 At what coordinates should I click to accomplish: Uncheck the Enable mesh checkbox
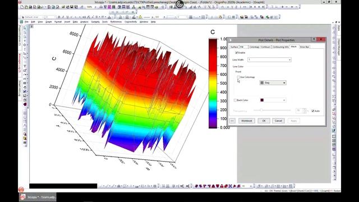237,53
